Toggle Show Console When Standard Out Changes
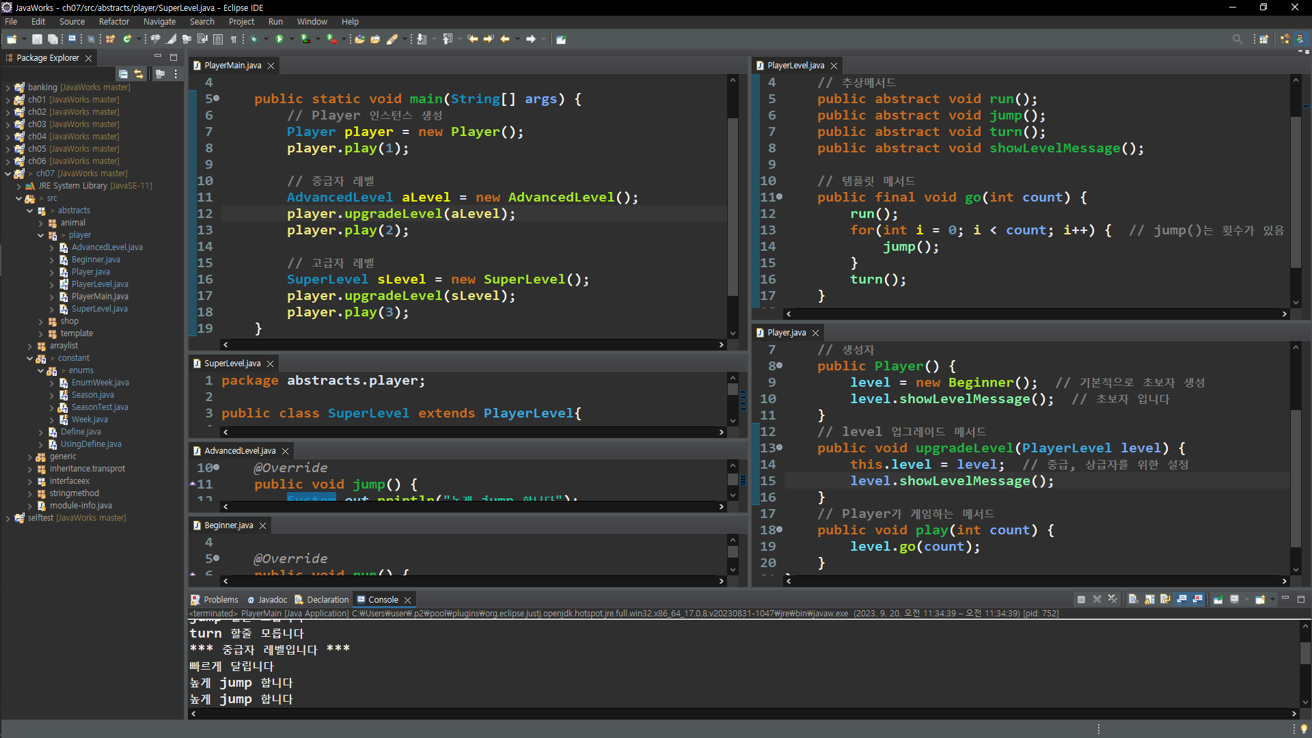The height and width of the screenshot is (738, 1312). click(1181, 599)
